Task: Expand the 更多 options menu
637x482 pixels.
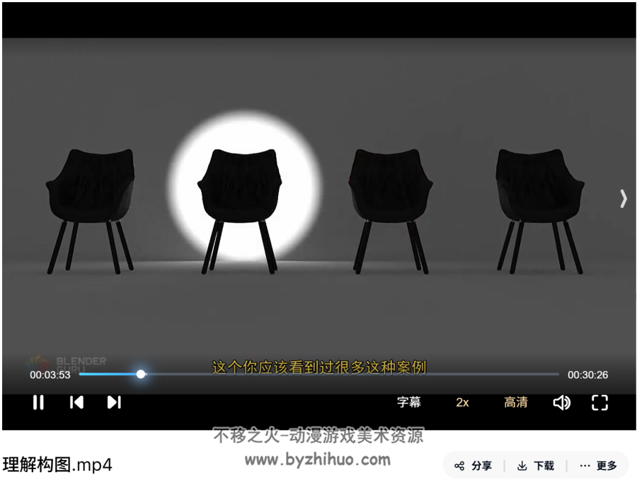Action: click(599, 466)
